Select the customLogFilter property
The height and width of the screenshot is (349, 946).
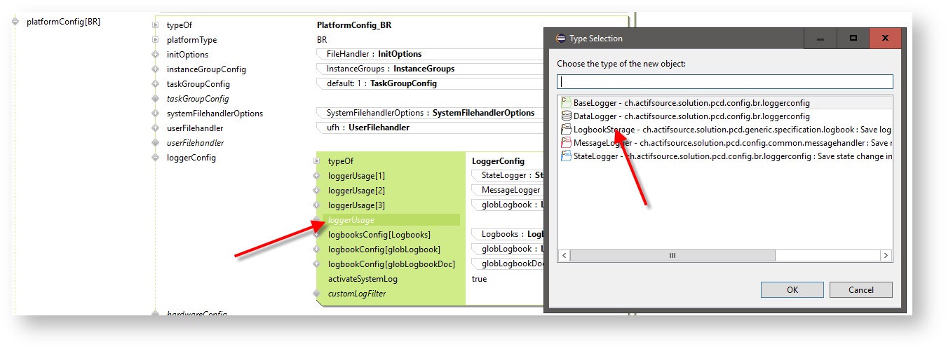point(356,294)
